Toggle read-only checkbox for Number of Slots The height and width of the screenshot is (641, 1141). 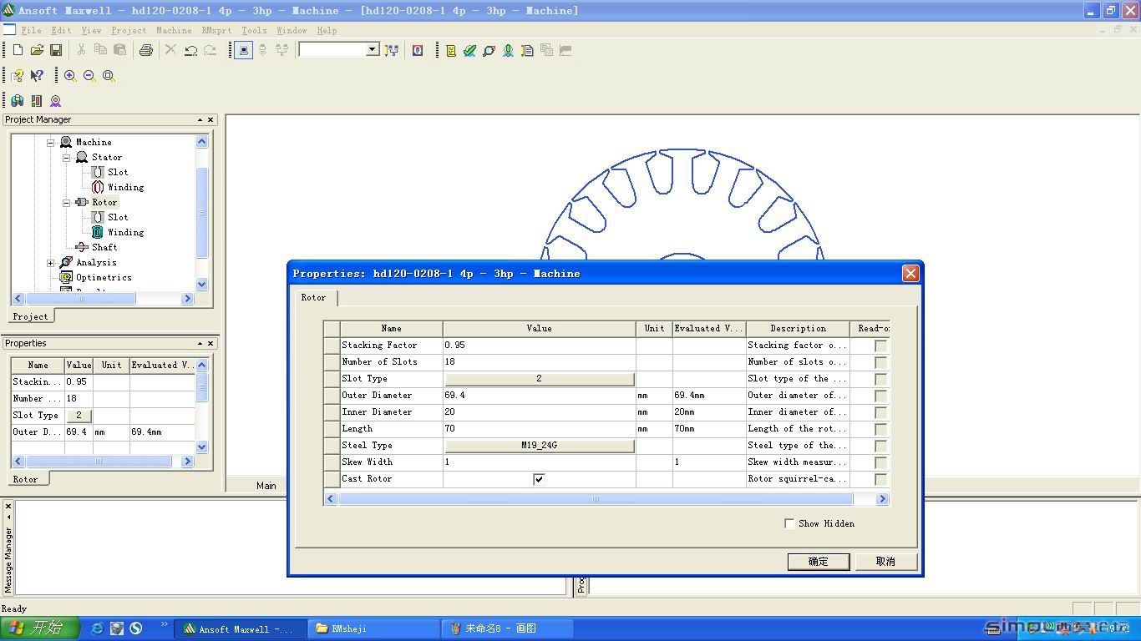(x=880, y=362)
